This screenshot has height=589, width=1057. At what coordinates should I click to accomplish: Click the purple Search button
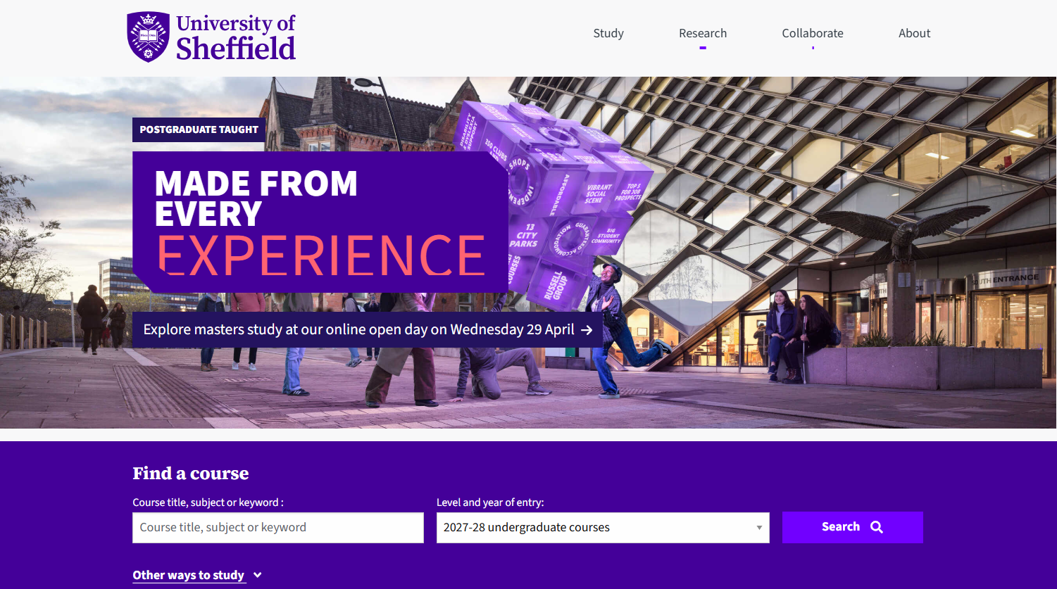[x=853, y=527]
